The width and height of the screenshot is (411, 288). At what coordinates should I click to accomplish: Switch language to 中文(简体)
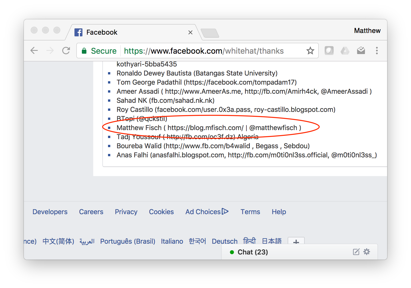pyautogui.click(x=58, y=241)
